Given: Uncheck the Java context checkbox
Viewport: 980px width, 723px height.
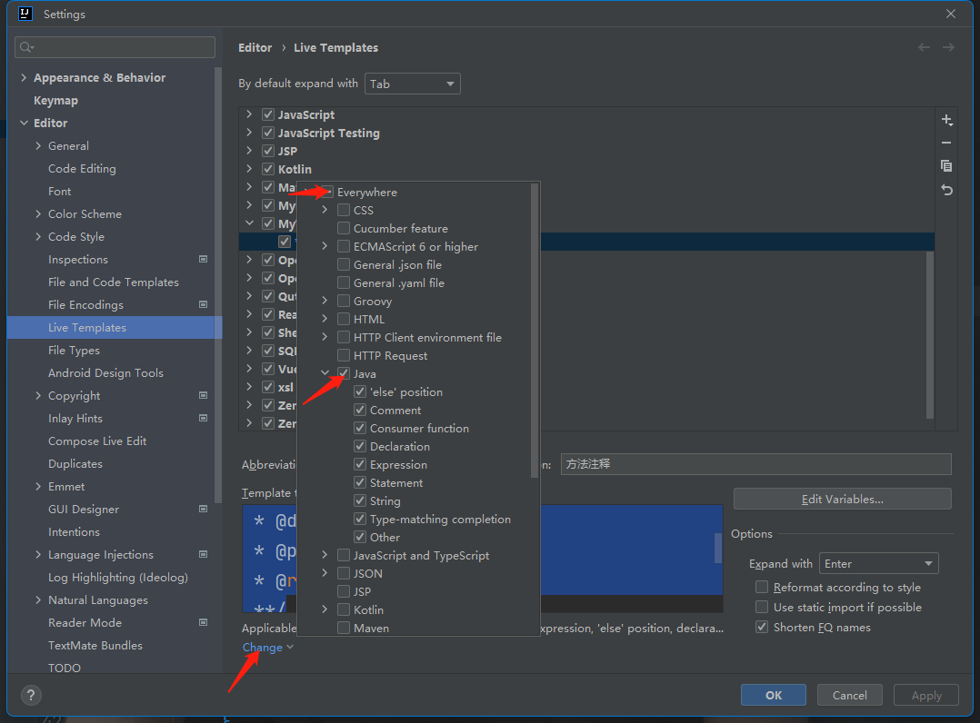Looking at the screenshot, I should pyautogui.click(x=343, y=373).
